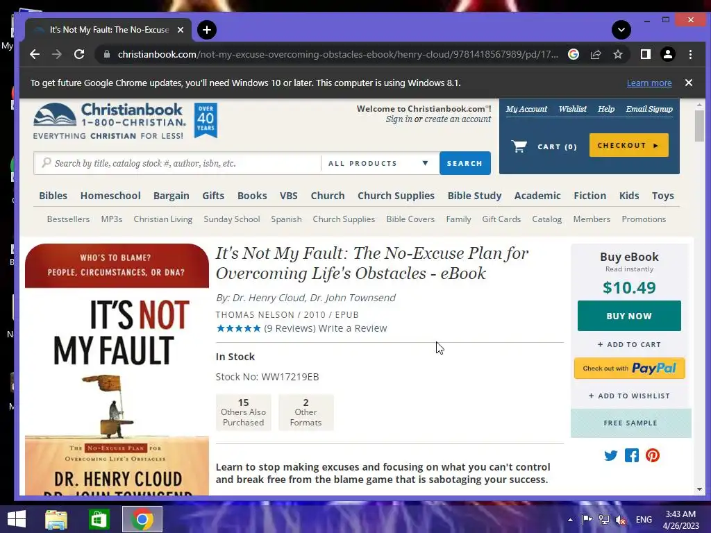Open 15 Others Also Purchased box
711x533 pixels.
click(x=244, y=412)
